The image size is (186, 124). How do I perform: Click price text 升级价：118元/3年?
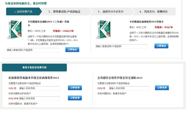click(x=63, y=31)
